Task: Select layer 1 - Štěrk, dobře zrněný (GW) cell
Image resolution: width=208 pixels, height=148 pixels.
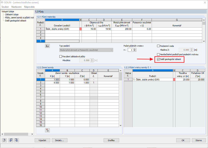Action: click(x=153, y=79)
